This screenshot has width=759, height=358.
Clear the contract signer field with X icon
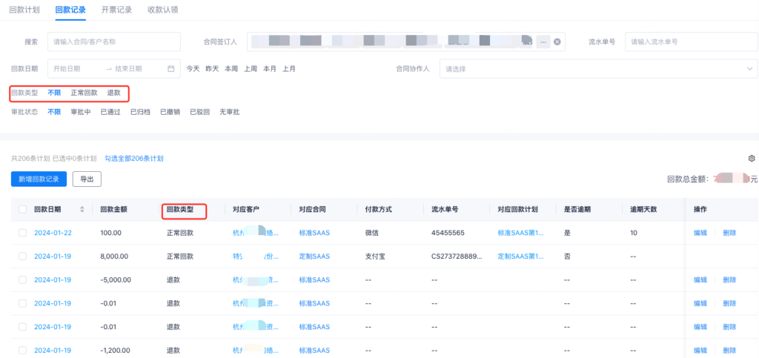557,42
